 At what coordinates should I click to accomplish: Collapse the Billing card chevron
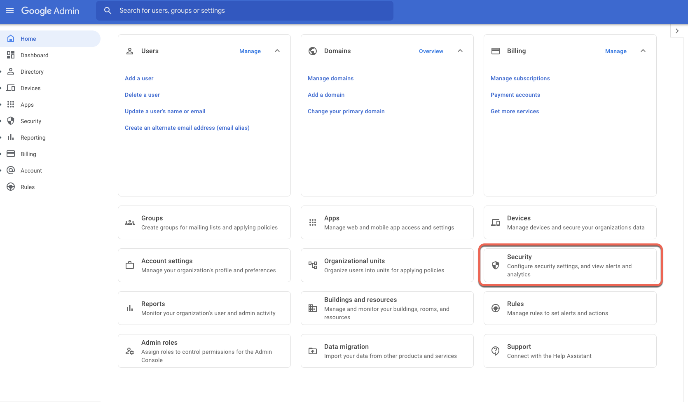(643, 51)
